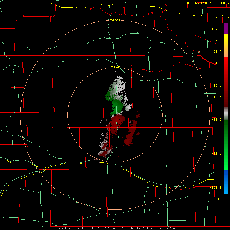Screen dimensions: 230x230
Task: Select the 92.3 scale value
Action: point(217,40)
